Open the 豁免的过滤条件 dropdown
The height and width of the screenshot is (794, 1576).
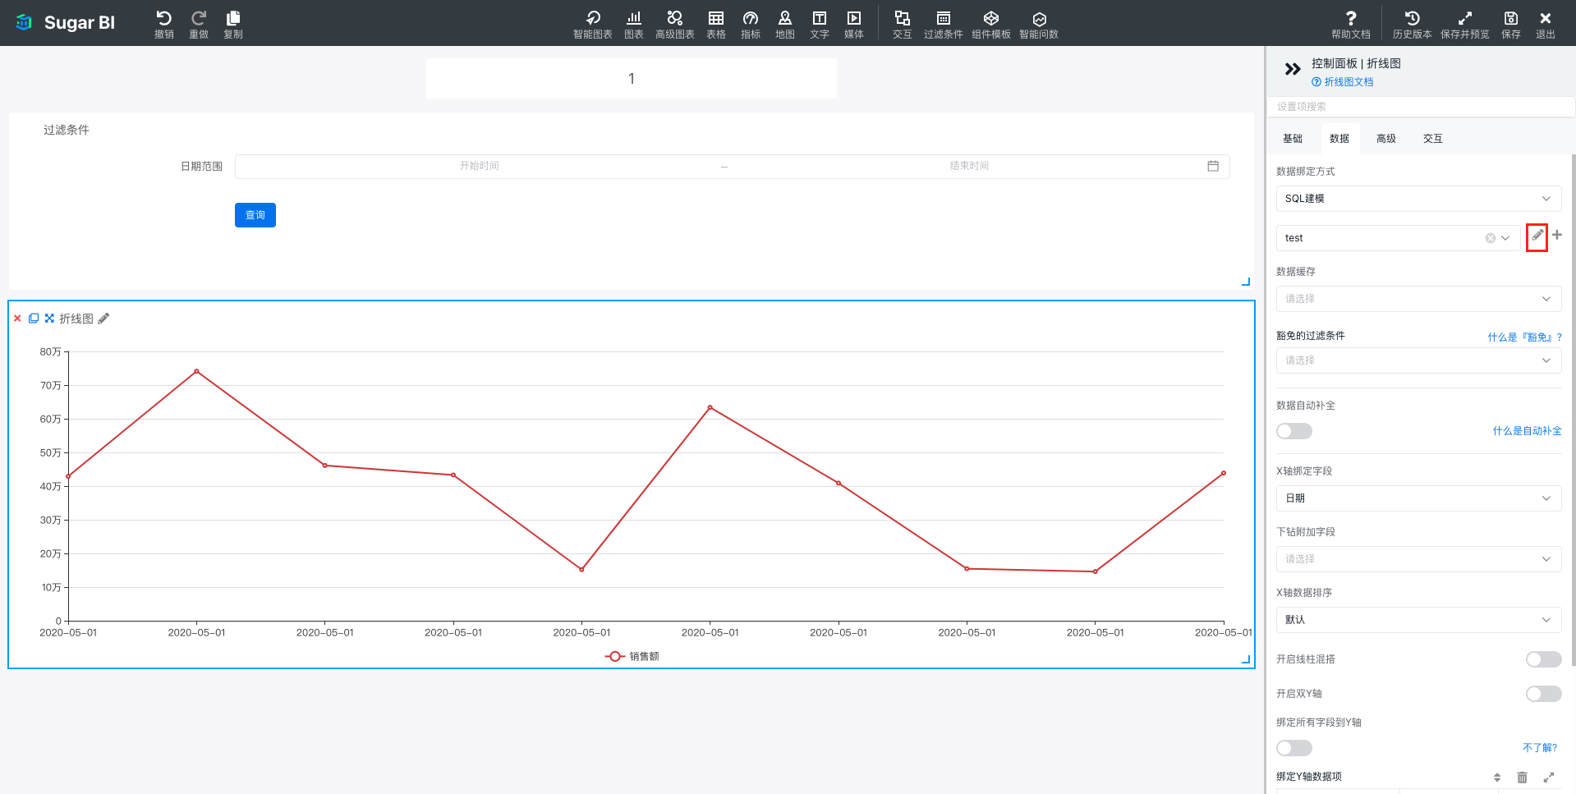coord(1418,360)
